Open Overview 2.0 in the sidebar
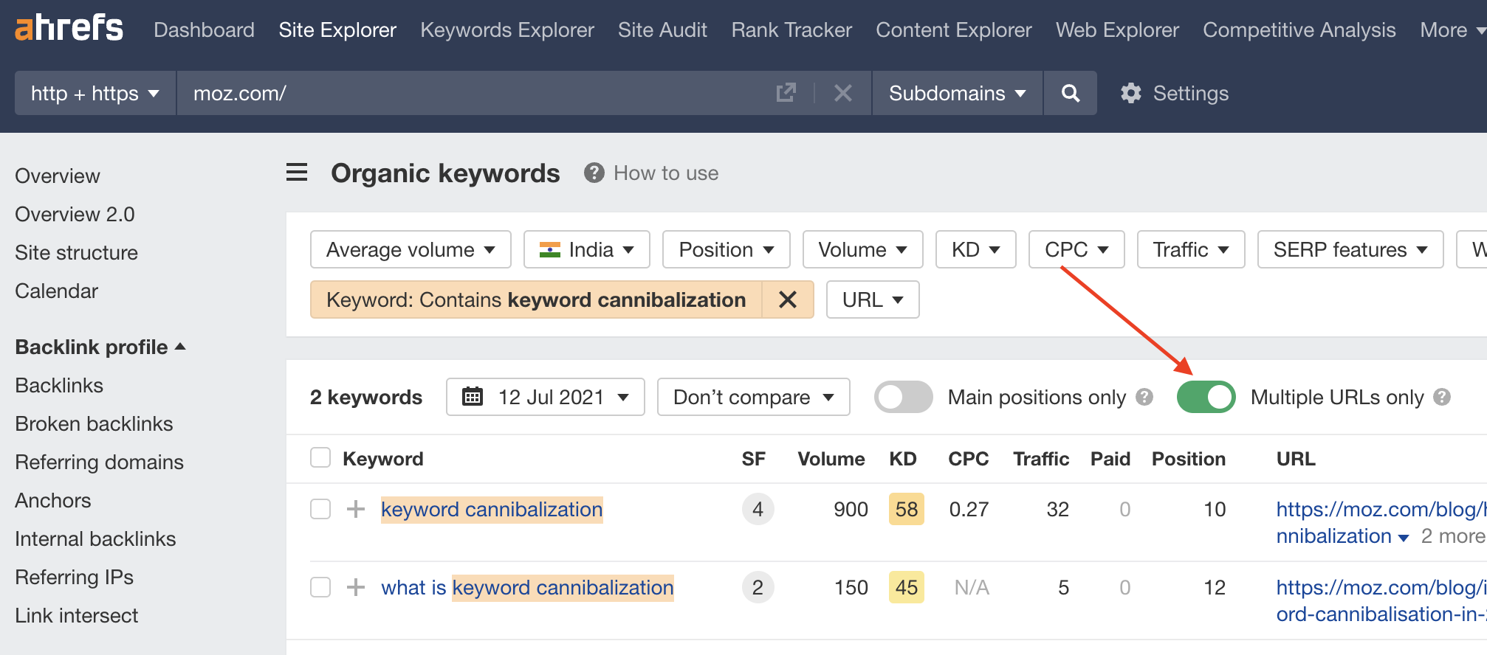 coord(75,214)
